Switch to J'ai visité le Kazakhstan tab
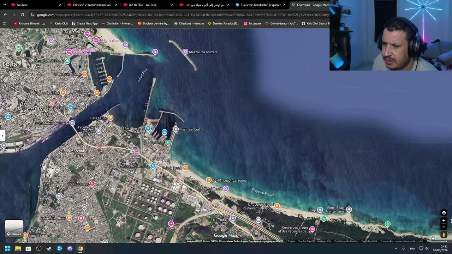The image size is (452, 254). [92, 5]
